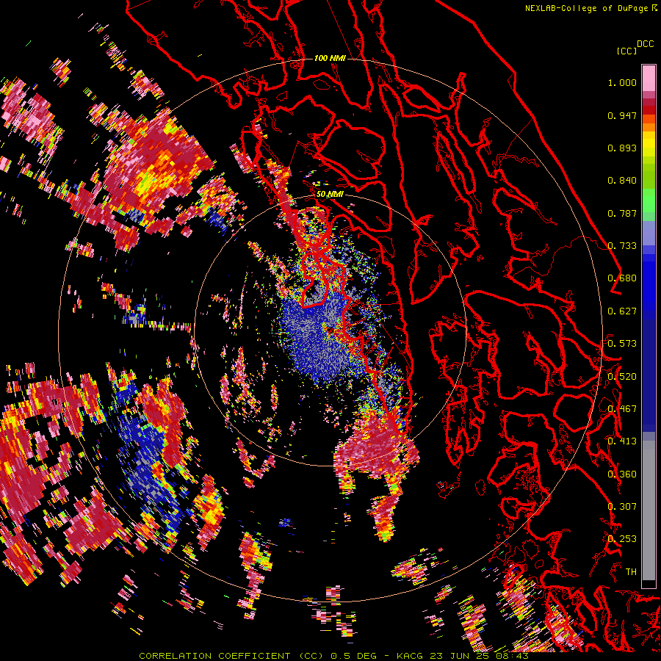Click the DCC label above the color scale
This screenshot has width=661, height=661.
[x=646, y=44]
